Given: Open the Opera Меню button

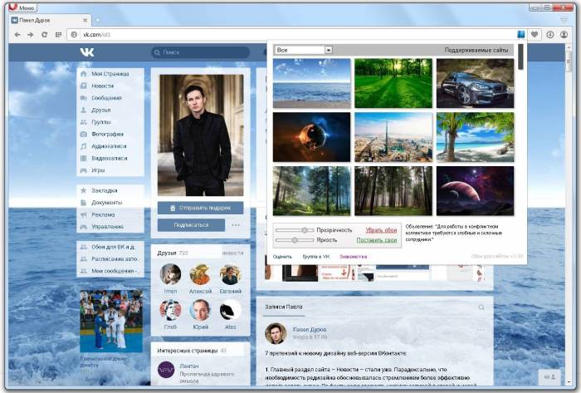Looking at the screenshot, I should pos(22,7).
